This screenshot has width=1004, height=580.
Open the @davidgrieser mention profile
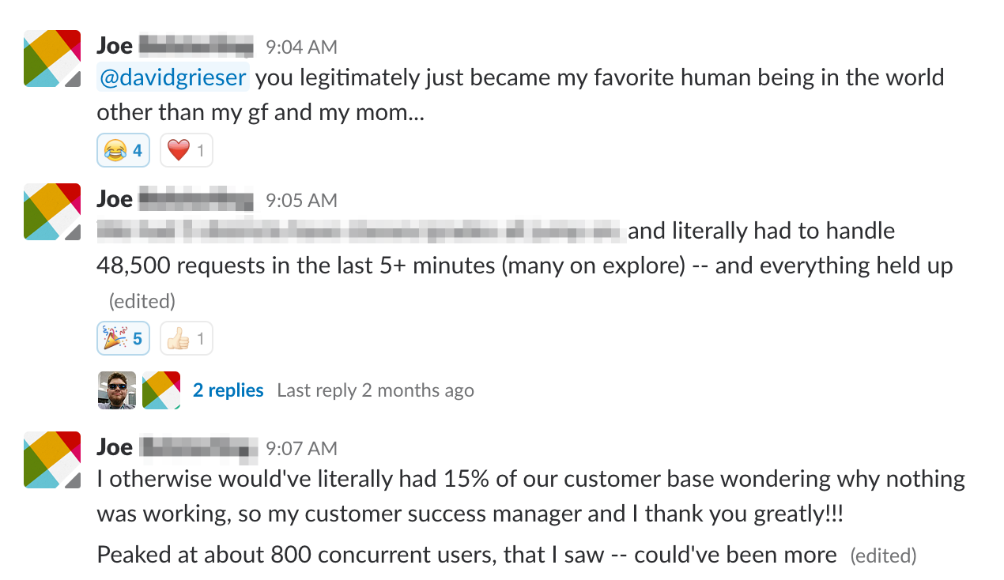coord(172,77)
